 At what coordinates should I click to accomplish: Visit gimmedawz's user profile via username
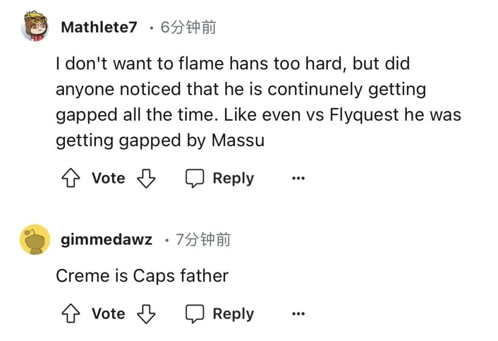point(106,240)
